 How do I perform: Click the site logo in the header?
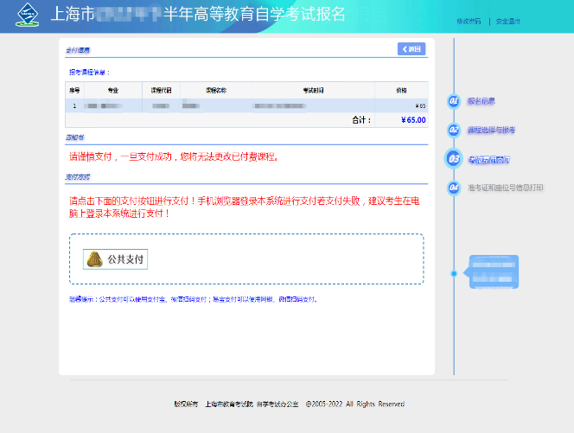tap(29, 16)
